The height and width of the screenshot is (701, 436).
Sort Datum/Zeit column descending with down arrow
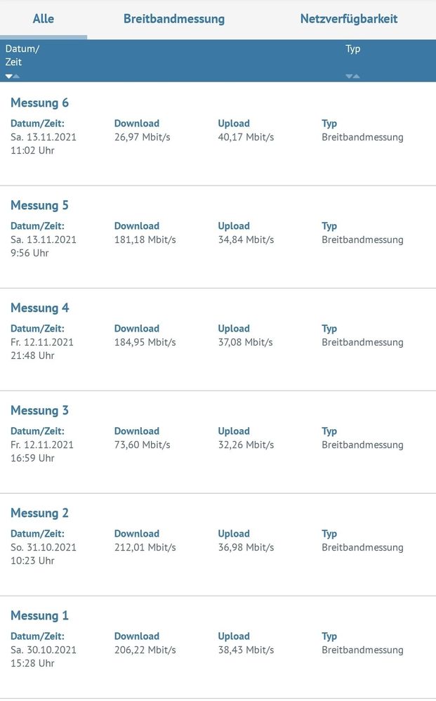coord(9,76)
